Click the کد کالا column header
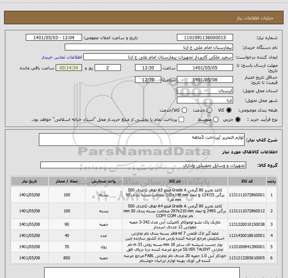Viewport: 288px width, 278px height. coord(247,181)
